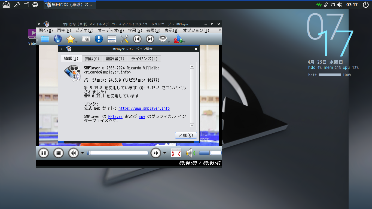Click the 07:17 panel clock
Image resolution: width=372 pixels, height=209 pixels.
tap(352, 5)
